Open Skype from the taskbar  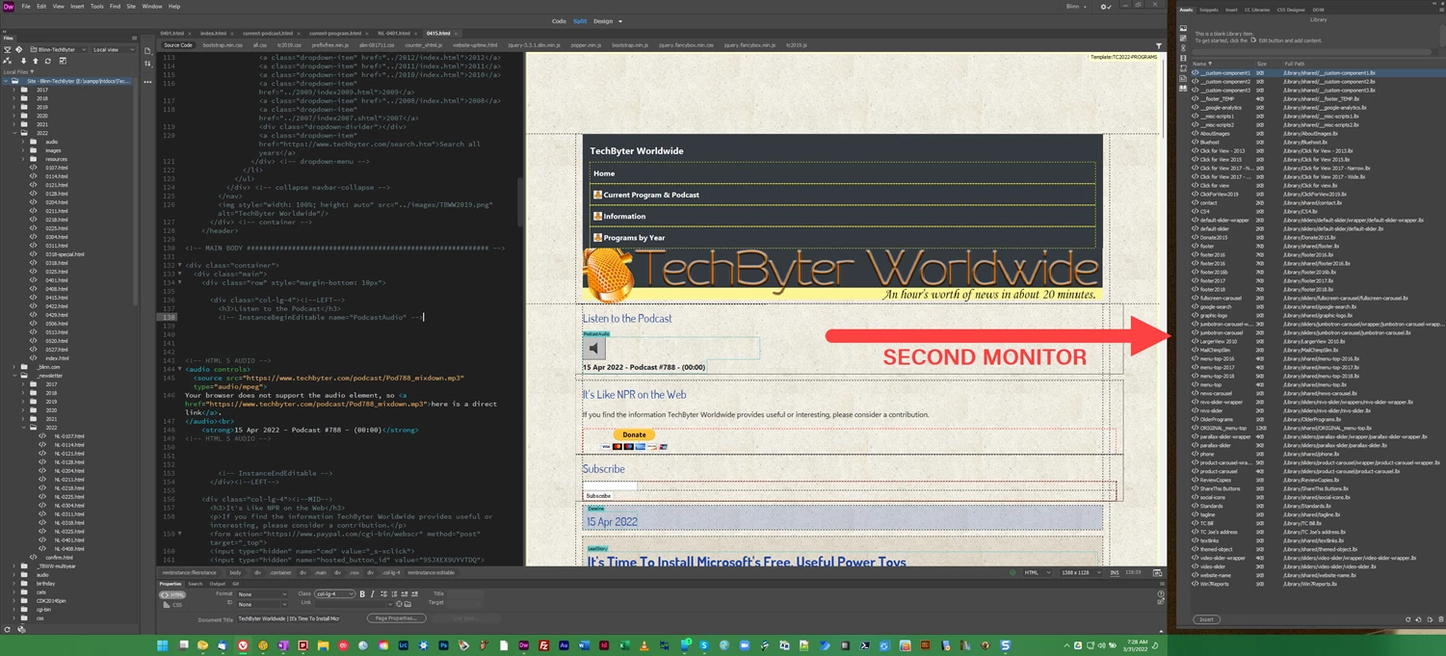(704, 645)
